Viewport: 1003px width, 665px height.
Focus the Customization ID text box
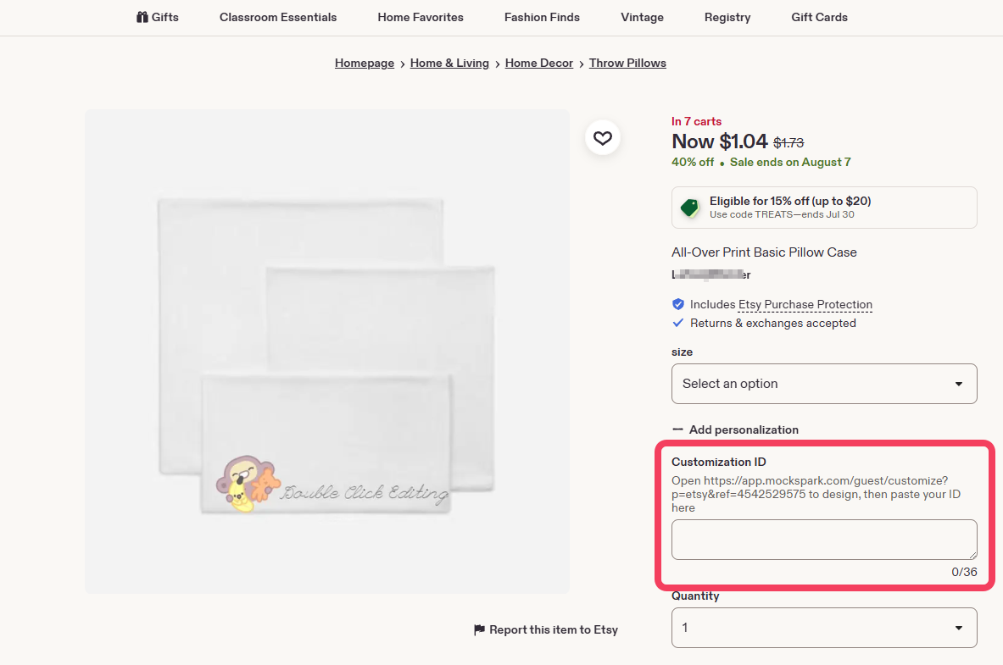824,540
